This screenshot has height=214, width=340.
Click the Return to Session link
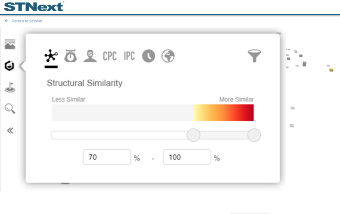coord(27,21)
